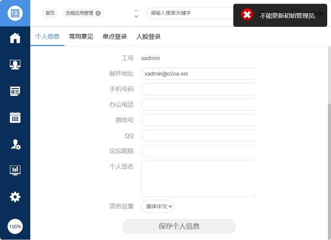The height and width of the screenshot is (240, 331).
Task: Click the O2OA logo icon
Action: [x=15, y=13]
